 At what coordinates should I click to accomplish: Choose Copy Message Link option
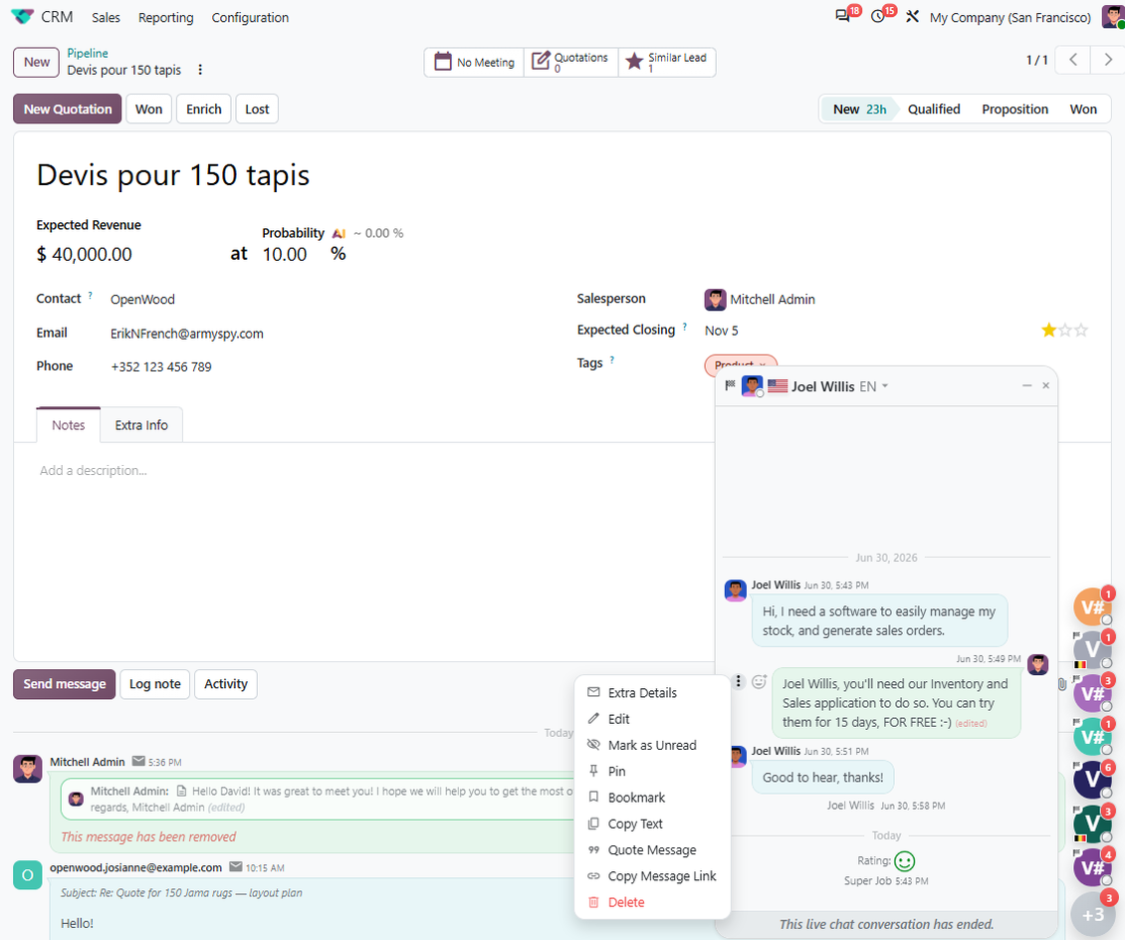[652, 876]
